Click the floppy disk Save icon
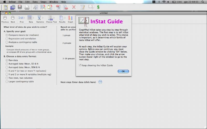 pyautogui.click(x=20, y=7)
